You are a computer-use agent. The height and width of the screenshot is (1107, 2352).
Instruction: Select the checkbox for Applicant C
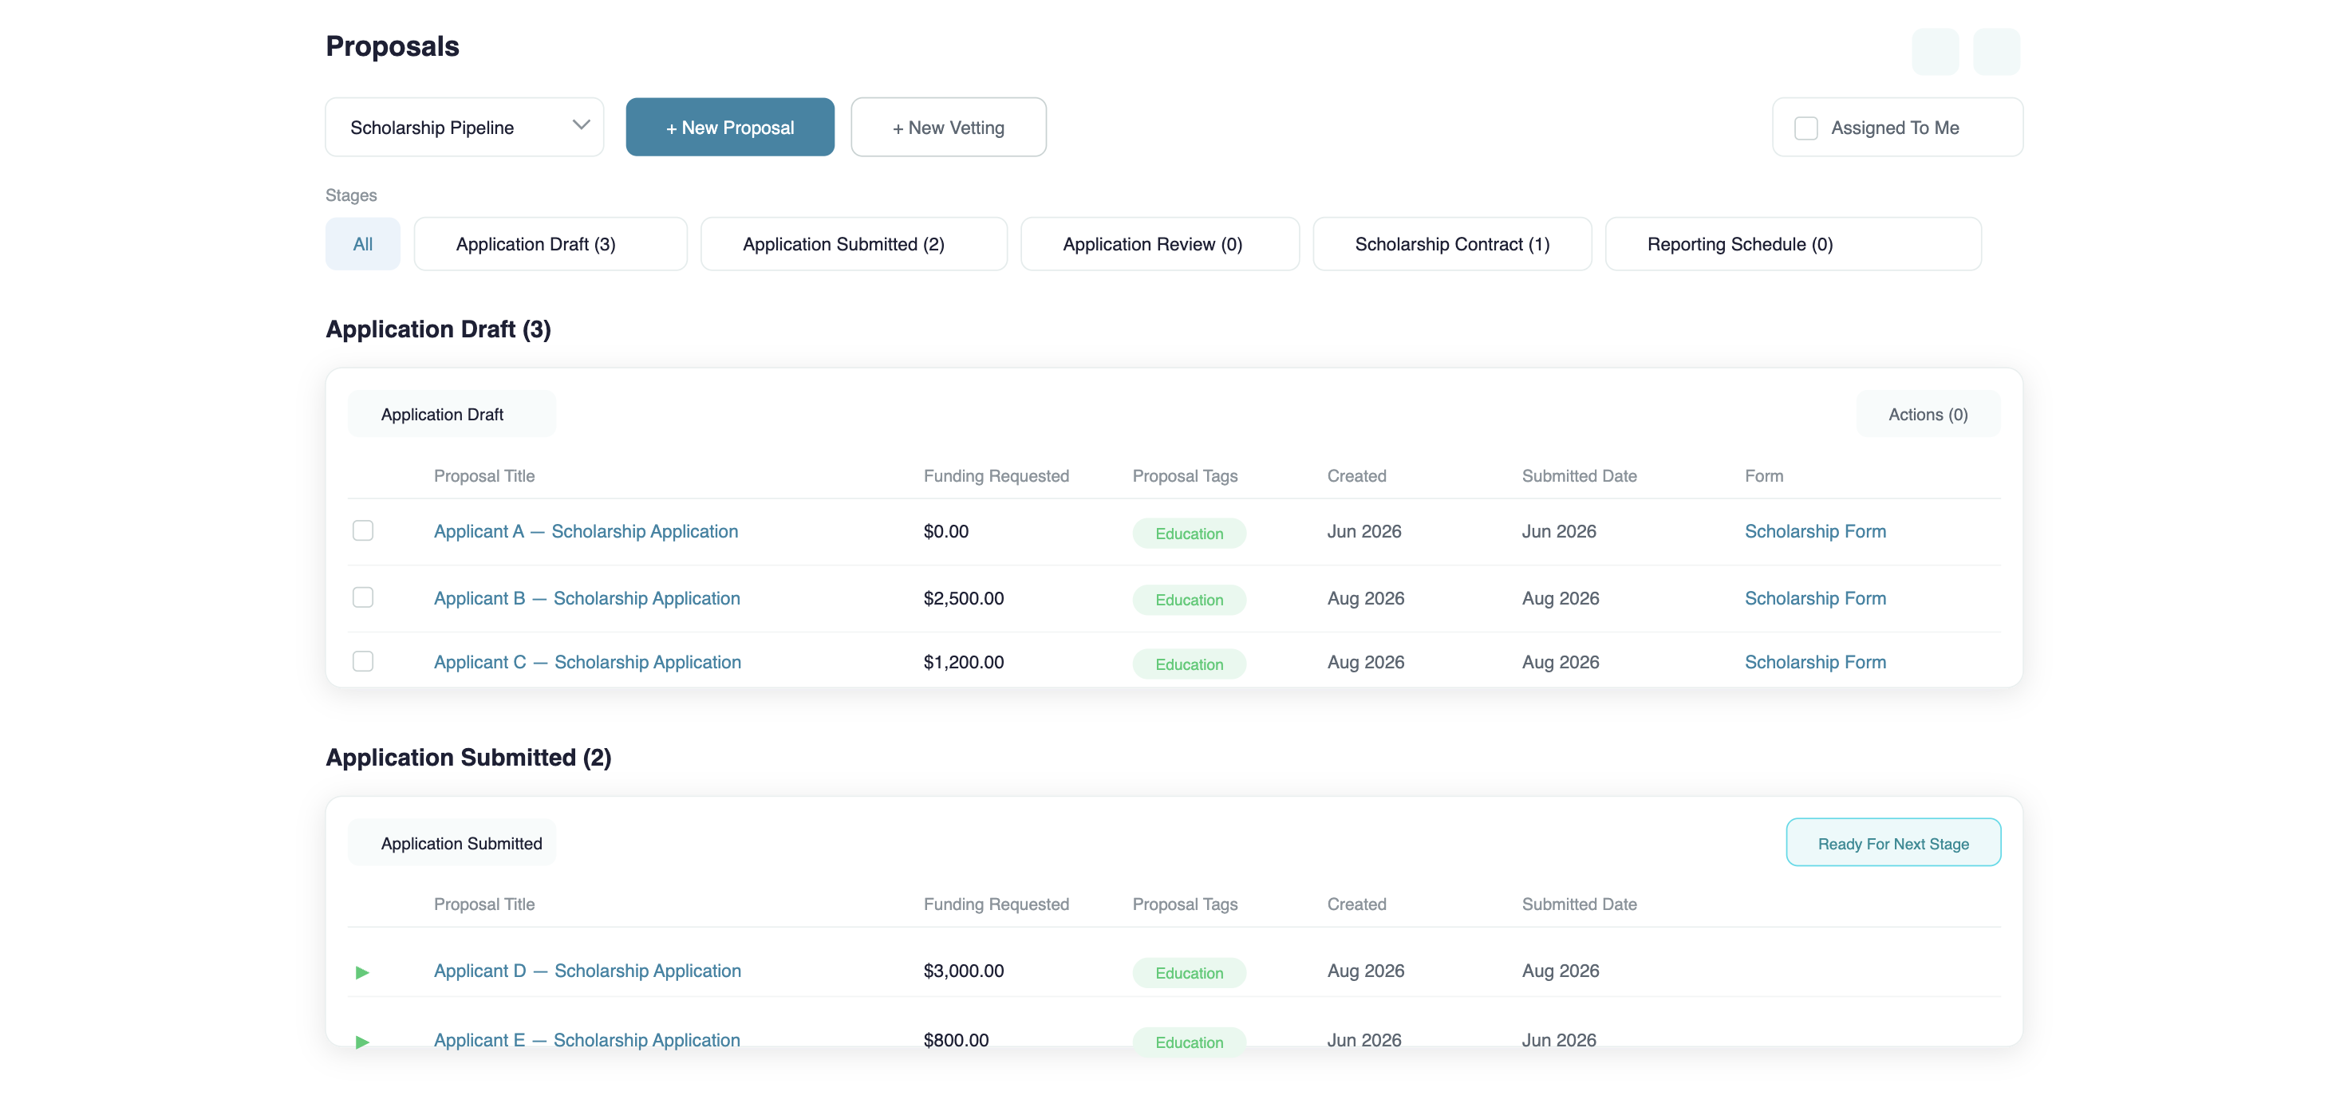point(362,660)
